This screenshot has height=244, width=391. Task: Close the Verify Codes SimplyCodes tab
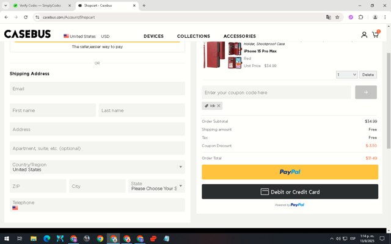coord(70,5)
